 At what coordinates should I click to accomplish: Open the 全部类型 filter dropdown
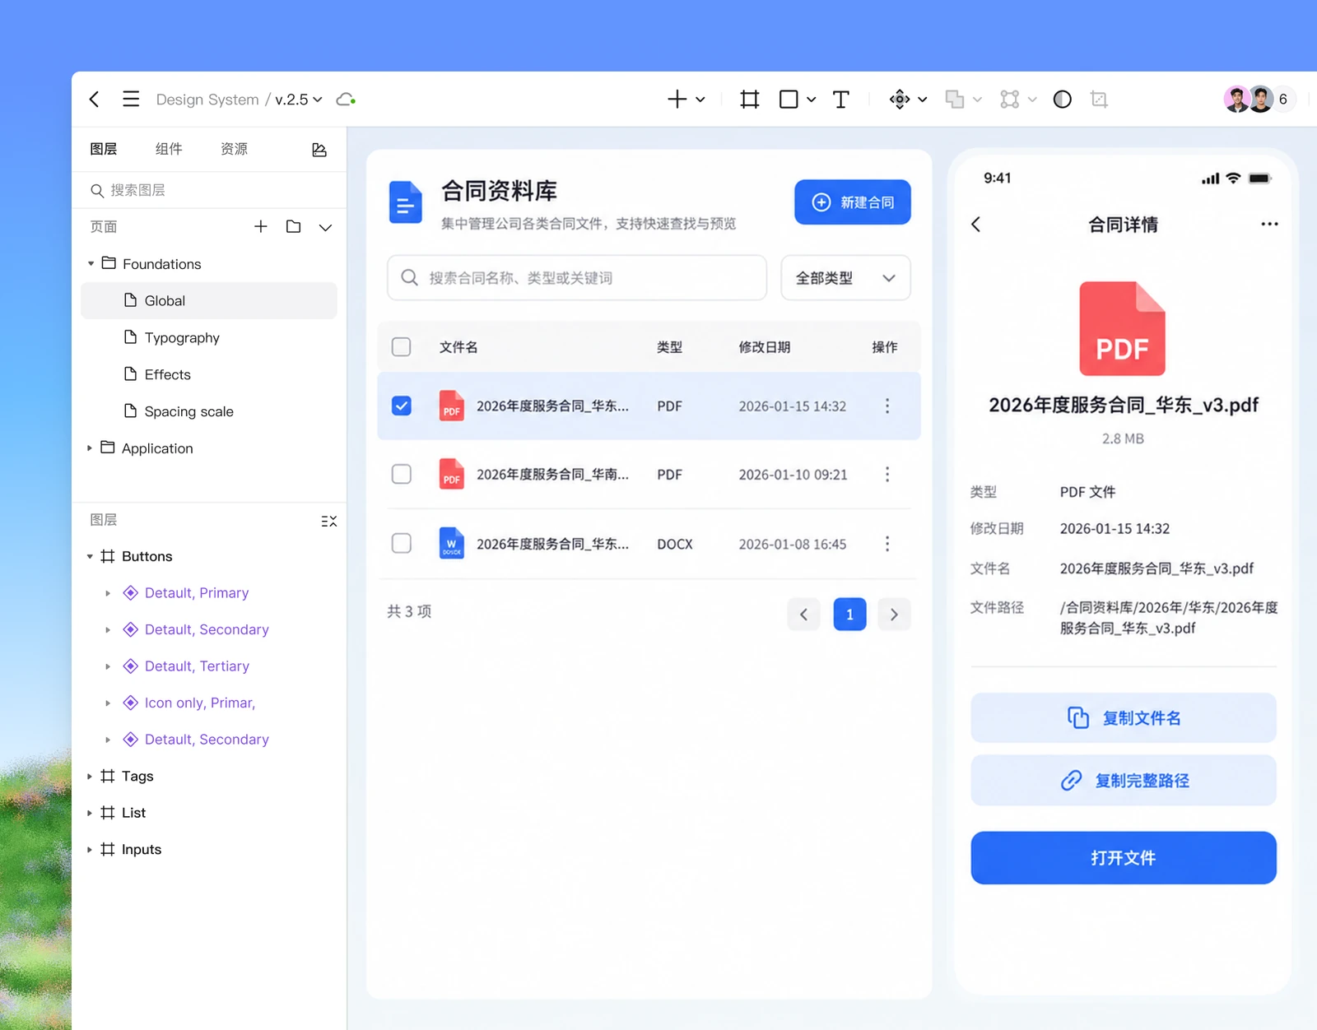(x=845, y=278)
